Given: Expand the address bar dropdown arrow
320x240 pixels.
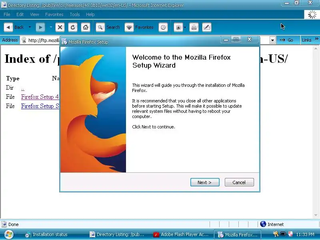Looking at the screenshot, I should point(272,40).
